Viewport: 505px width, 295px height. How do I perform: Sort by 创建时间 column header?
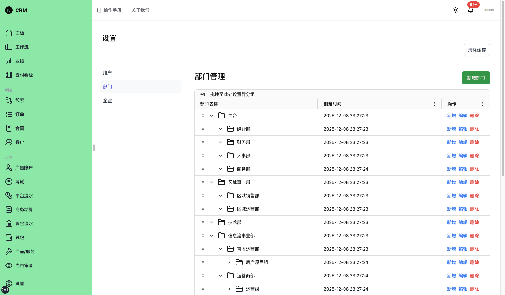(x=332, y=104)
